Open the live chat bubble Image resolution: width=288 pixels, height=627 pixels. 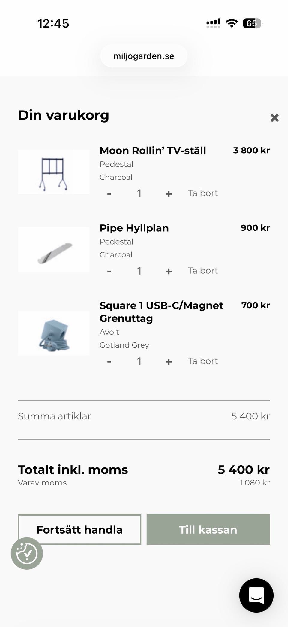[256, 595]
